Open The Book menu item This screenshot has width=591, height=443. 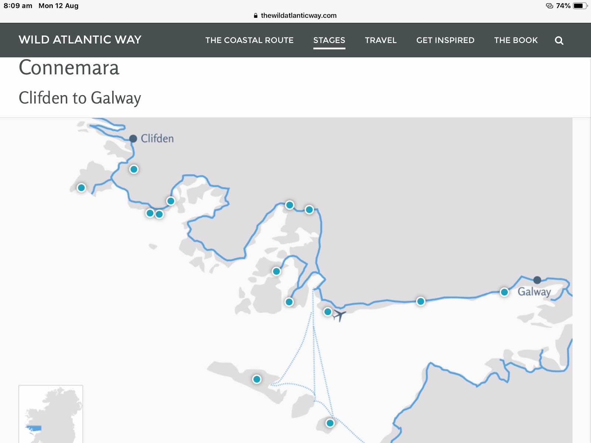click(516, 40)
